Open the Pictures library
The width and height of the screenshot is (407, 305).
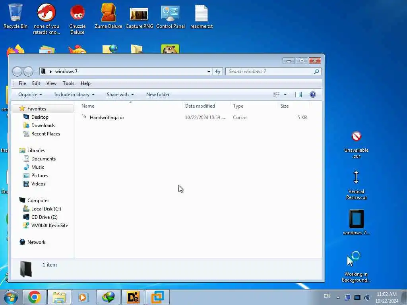tap(39, 175)
